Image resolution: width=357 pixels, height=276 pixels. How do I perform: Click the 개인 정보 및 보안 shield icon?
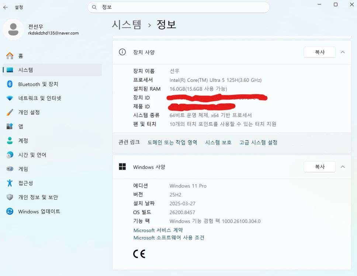(x=10, y=197)
